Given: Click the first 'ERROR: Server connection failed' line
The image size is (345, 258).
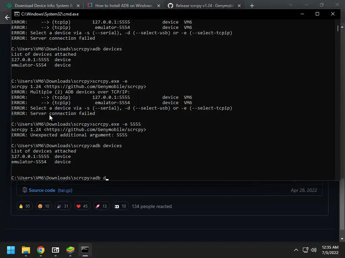Looking at the screenshot, I should (53, 38).
